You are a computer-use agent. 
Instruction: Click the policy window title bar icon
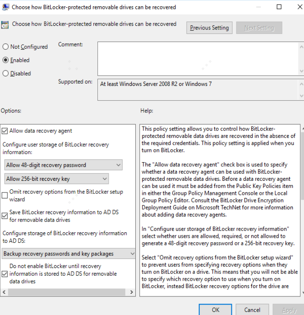tap(5, 7)
